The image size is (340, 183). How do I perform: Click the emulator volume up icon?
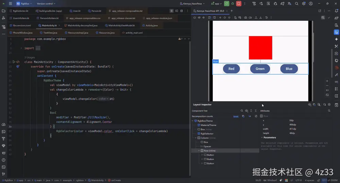[x=199, y=18]
